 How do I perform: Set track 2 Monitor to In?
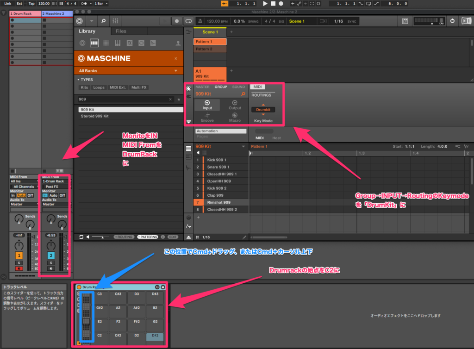[x=45, y=195]
